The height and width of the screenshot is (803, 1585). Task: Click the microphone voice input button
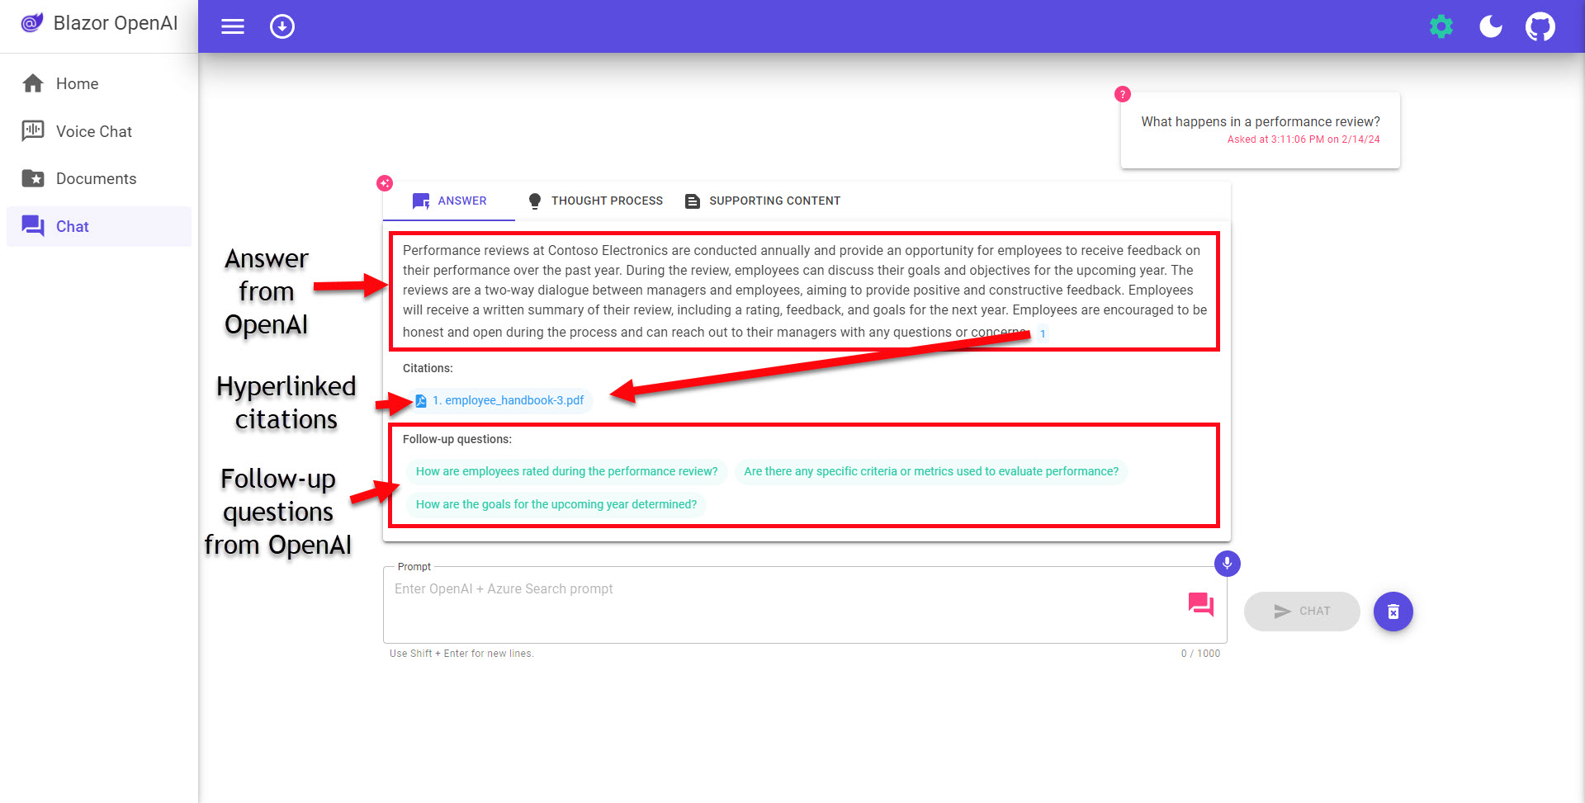pos(1228,564)
